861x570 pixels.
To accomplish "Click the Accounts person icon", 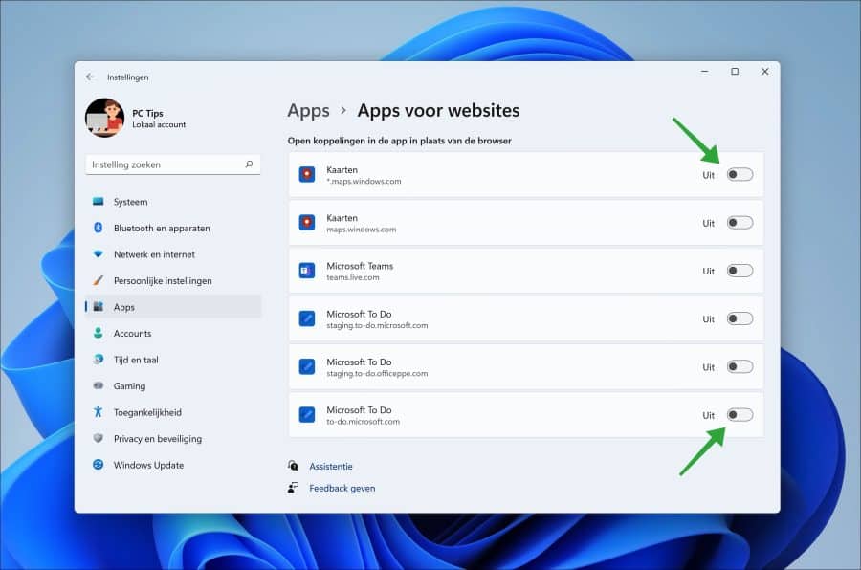I will pos(99,333).
